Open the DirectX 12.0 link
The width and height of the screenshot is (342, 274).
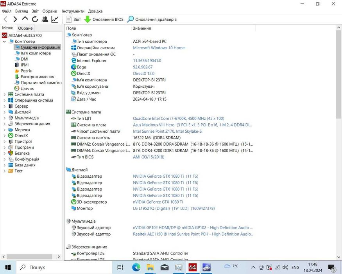pyautogui.click(x=144, y=74)
